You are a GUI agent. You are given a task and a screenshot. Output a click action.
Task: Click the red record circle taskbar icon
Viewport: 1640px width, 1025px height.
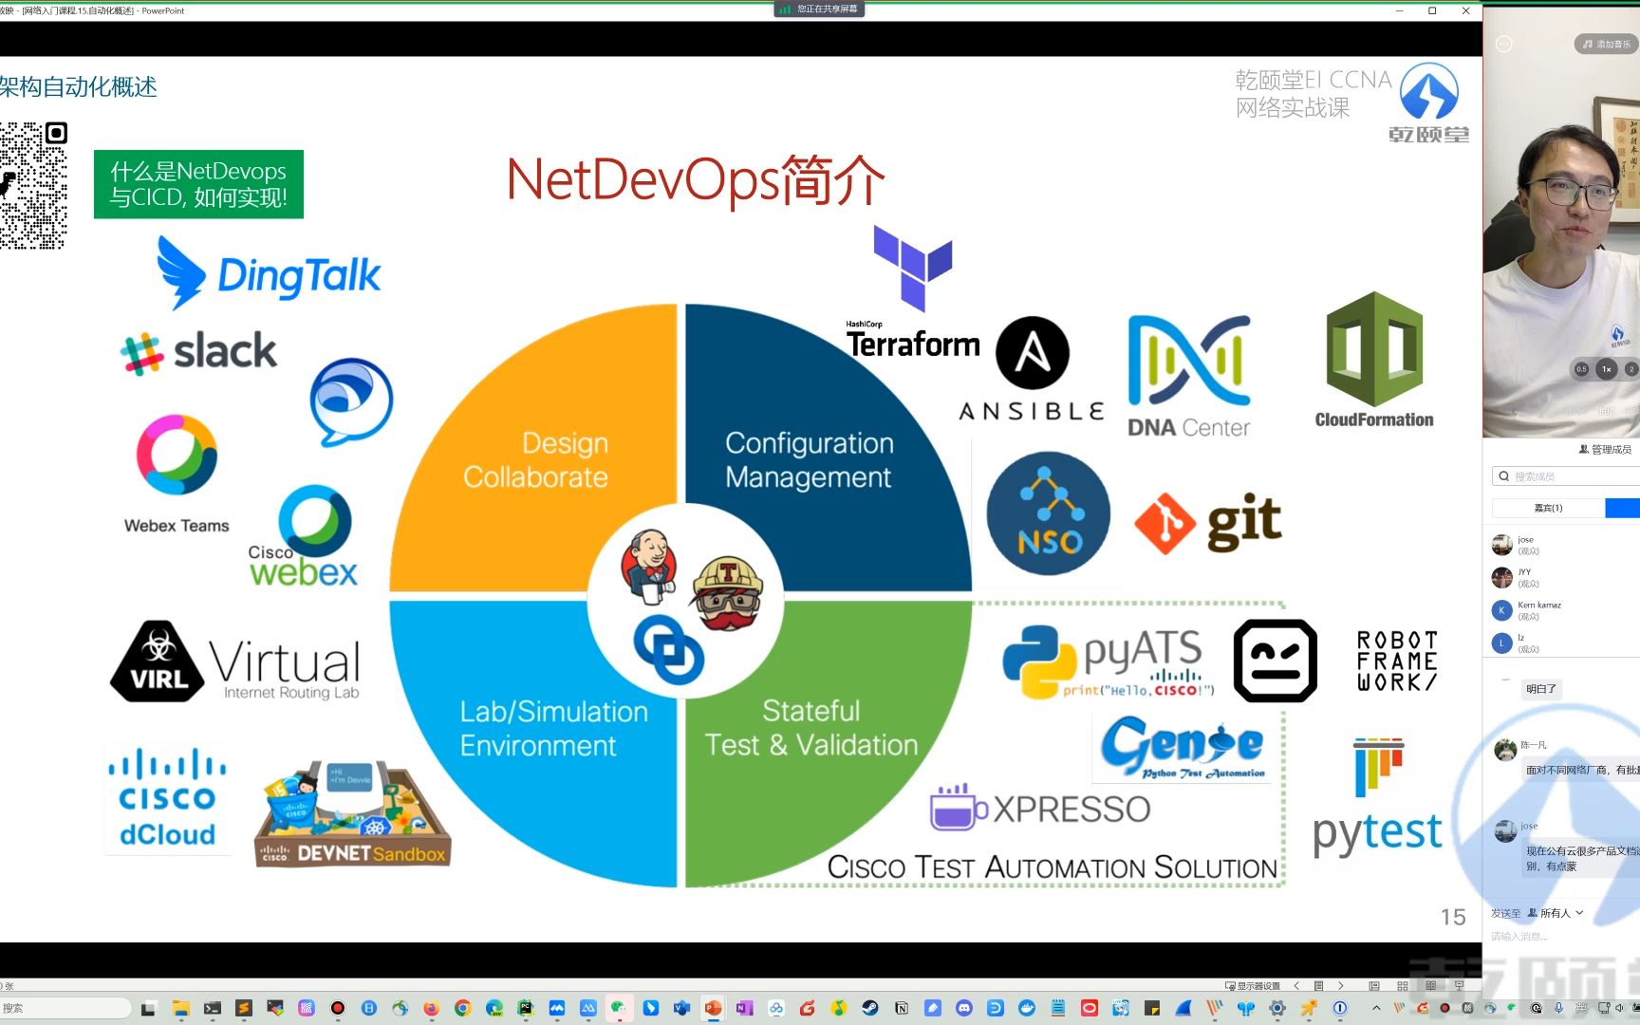coord(337,1008)
